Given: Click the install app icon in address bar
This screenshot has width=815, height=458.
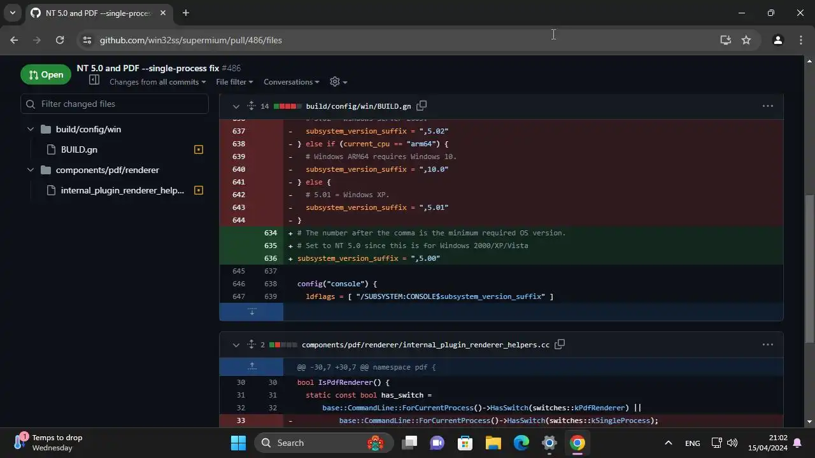Looking at the screenshot, I should click(x=725, y=40).
